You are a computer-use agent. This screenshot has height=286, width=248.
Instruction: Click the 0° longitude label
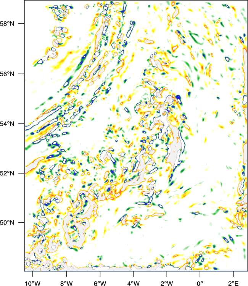tap(200, 283)
